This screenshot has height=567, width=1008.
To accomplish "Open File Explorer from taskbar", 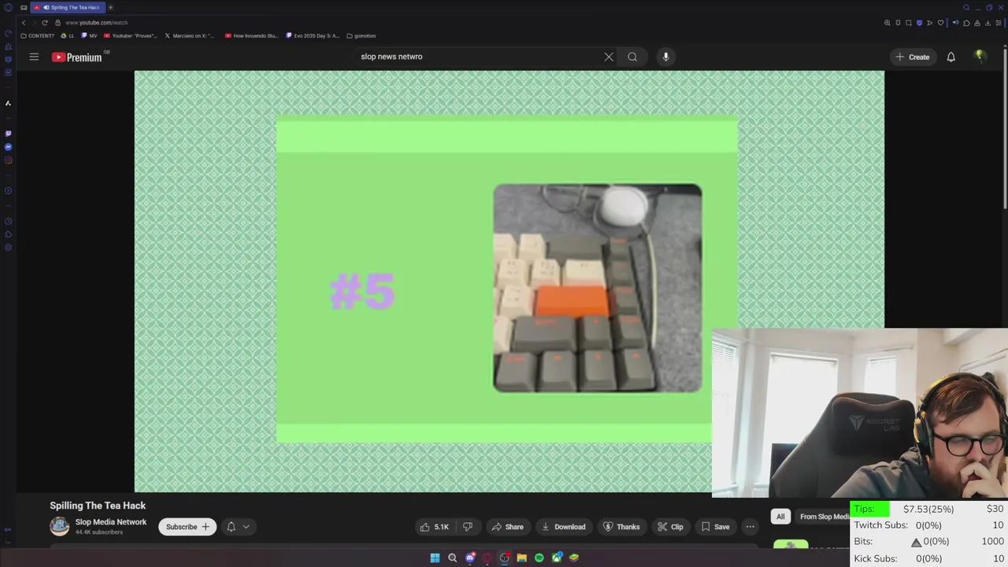I will [x=521, y=558].
